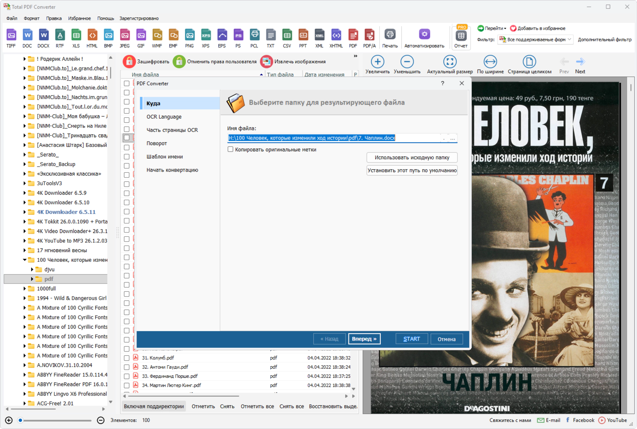
Task: Click the PDF/A format icon
Action: click(369, 35)
